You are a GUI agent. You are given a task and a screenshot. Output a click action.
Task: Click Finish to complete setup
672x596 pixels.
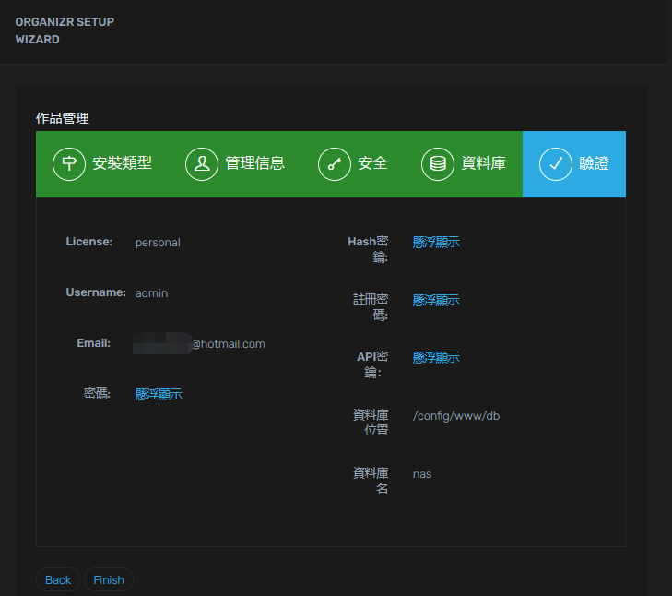109,579
